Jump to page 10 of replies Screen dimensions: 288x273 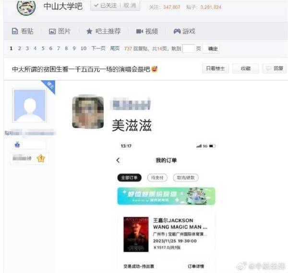point(84,49)
